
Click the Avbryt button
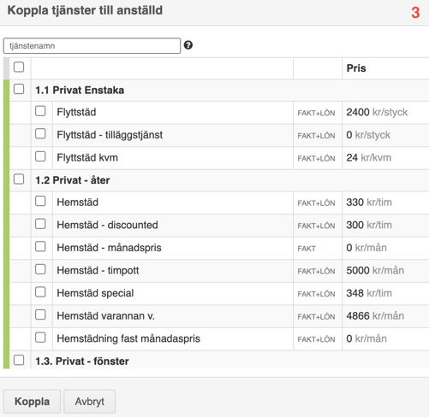click(90, 402)
